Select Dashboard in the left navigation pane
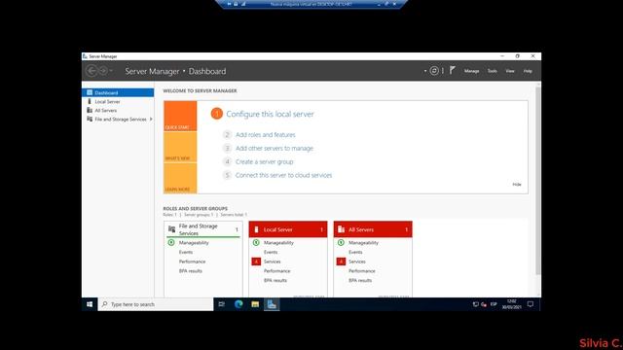The height and width of the screenshot is (350, 623). coord(118,92)
